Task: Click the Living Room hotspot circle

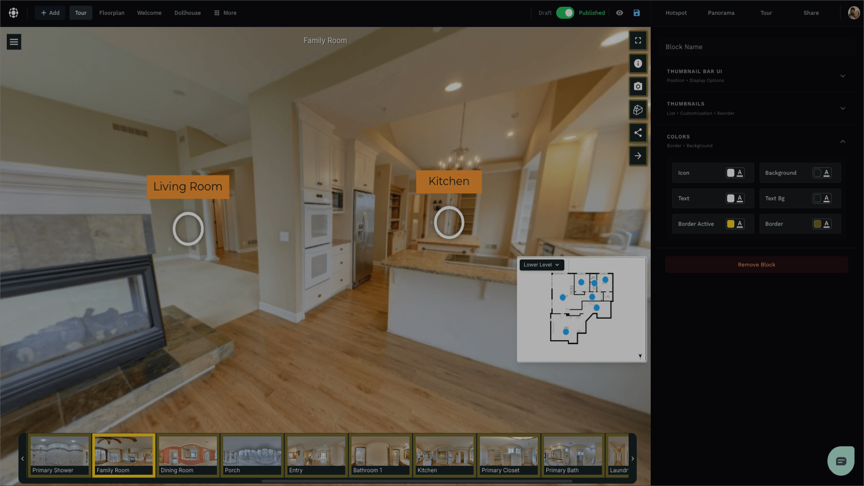Action: (x=188, y=229)
